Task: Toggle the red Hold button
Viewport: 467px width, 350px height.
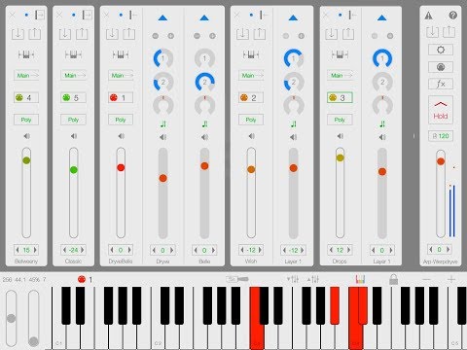Action: click(x=441, y=110)
